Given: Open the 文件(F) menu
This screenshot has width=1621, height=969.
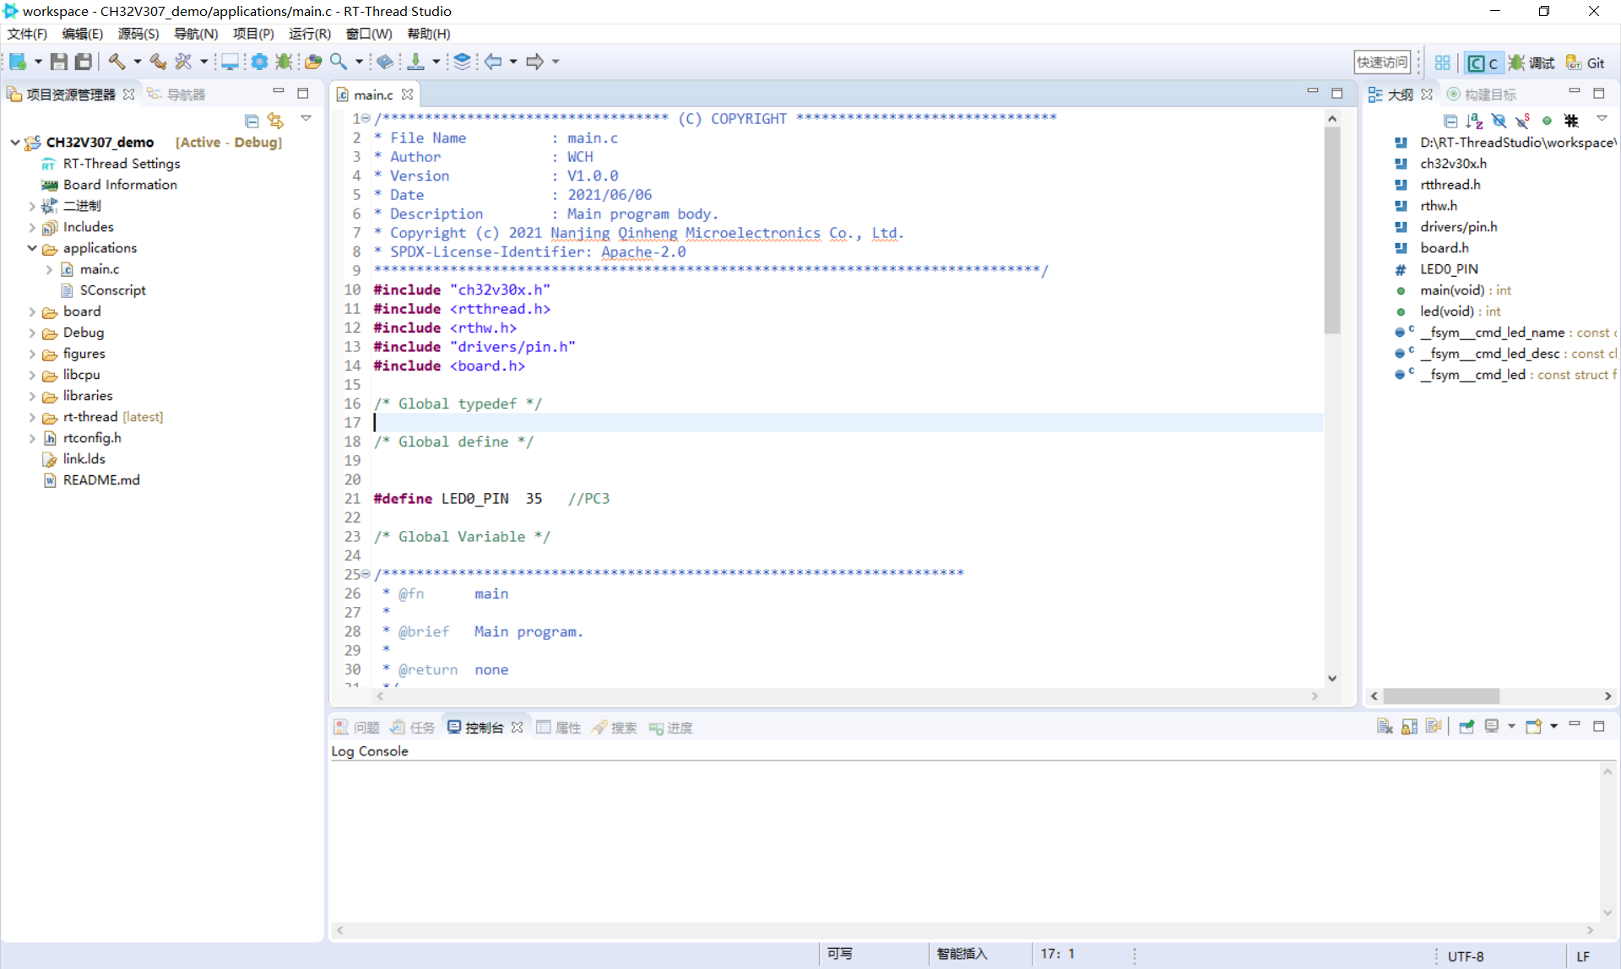Looking at the screenshot, I should 27,34.
